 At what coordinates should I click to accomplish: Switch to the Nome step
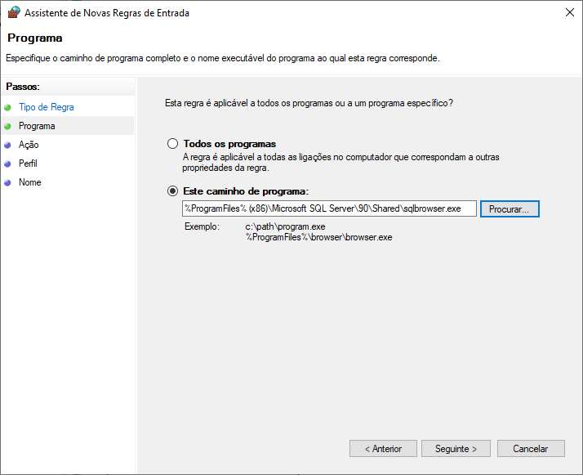[29, 182]
